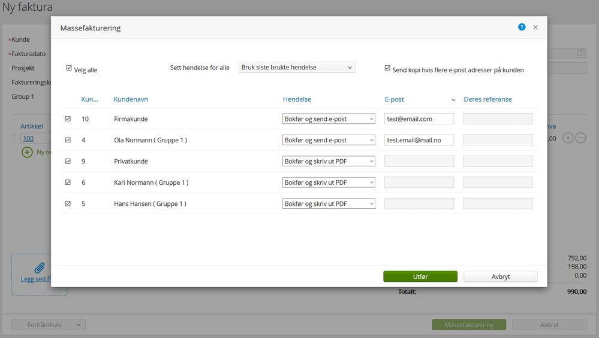Click the green plus new line icon
This screenshot has width=599, height=338.
(27, 153)
